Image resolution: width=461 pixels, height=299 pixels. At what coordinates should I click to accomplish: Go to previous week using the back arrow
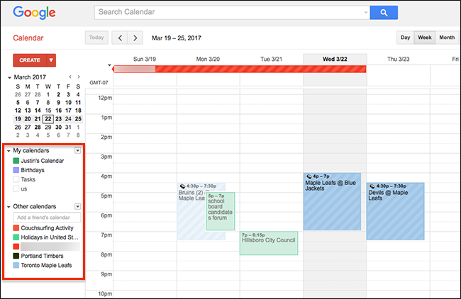point(120,38)
